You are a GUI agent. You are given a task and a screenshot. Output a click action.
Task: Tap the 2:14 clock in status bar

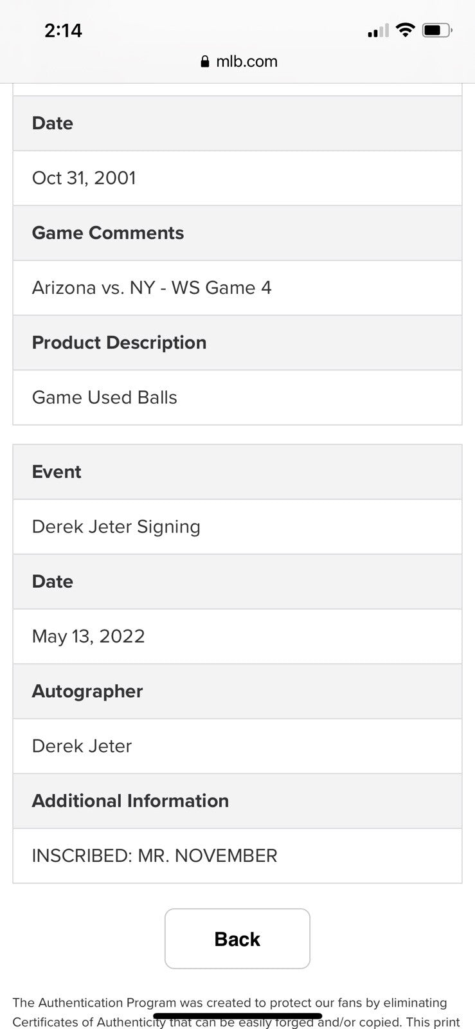click(x=63, y=30)
